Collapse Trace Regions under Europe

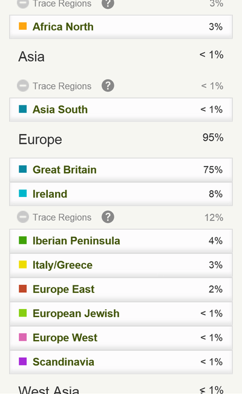coord(23,217)
